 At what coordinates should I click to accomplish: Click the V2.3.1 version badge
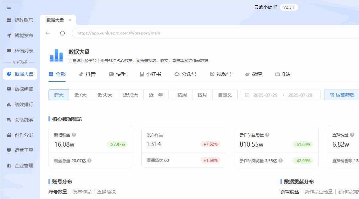289,7
